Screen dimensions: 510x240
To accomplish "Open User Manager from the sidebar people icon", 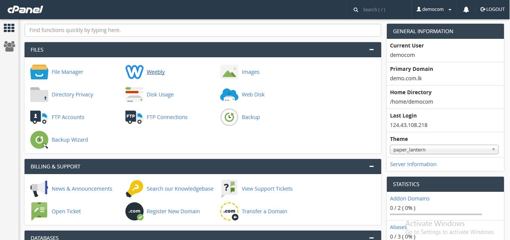I will point(9,46).
